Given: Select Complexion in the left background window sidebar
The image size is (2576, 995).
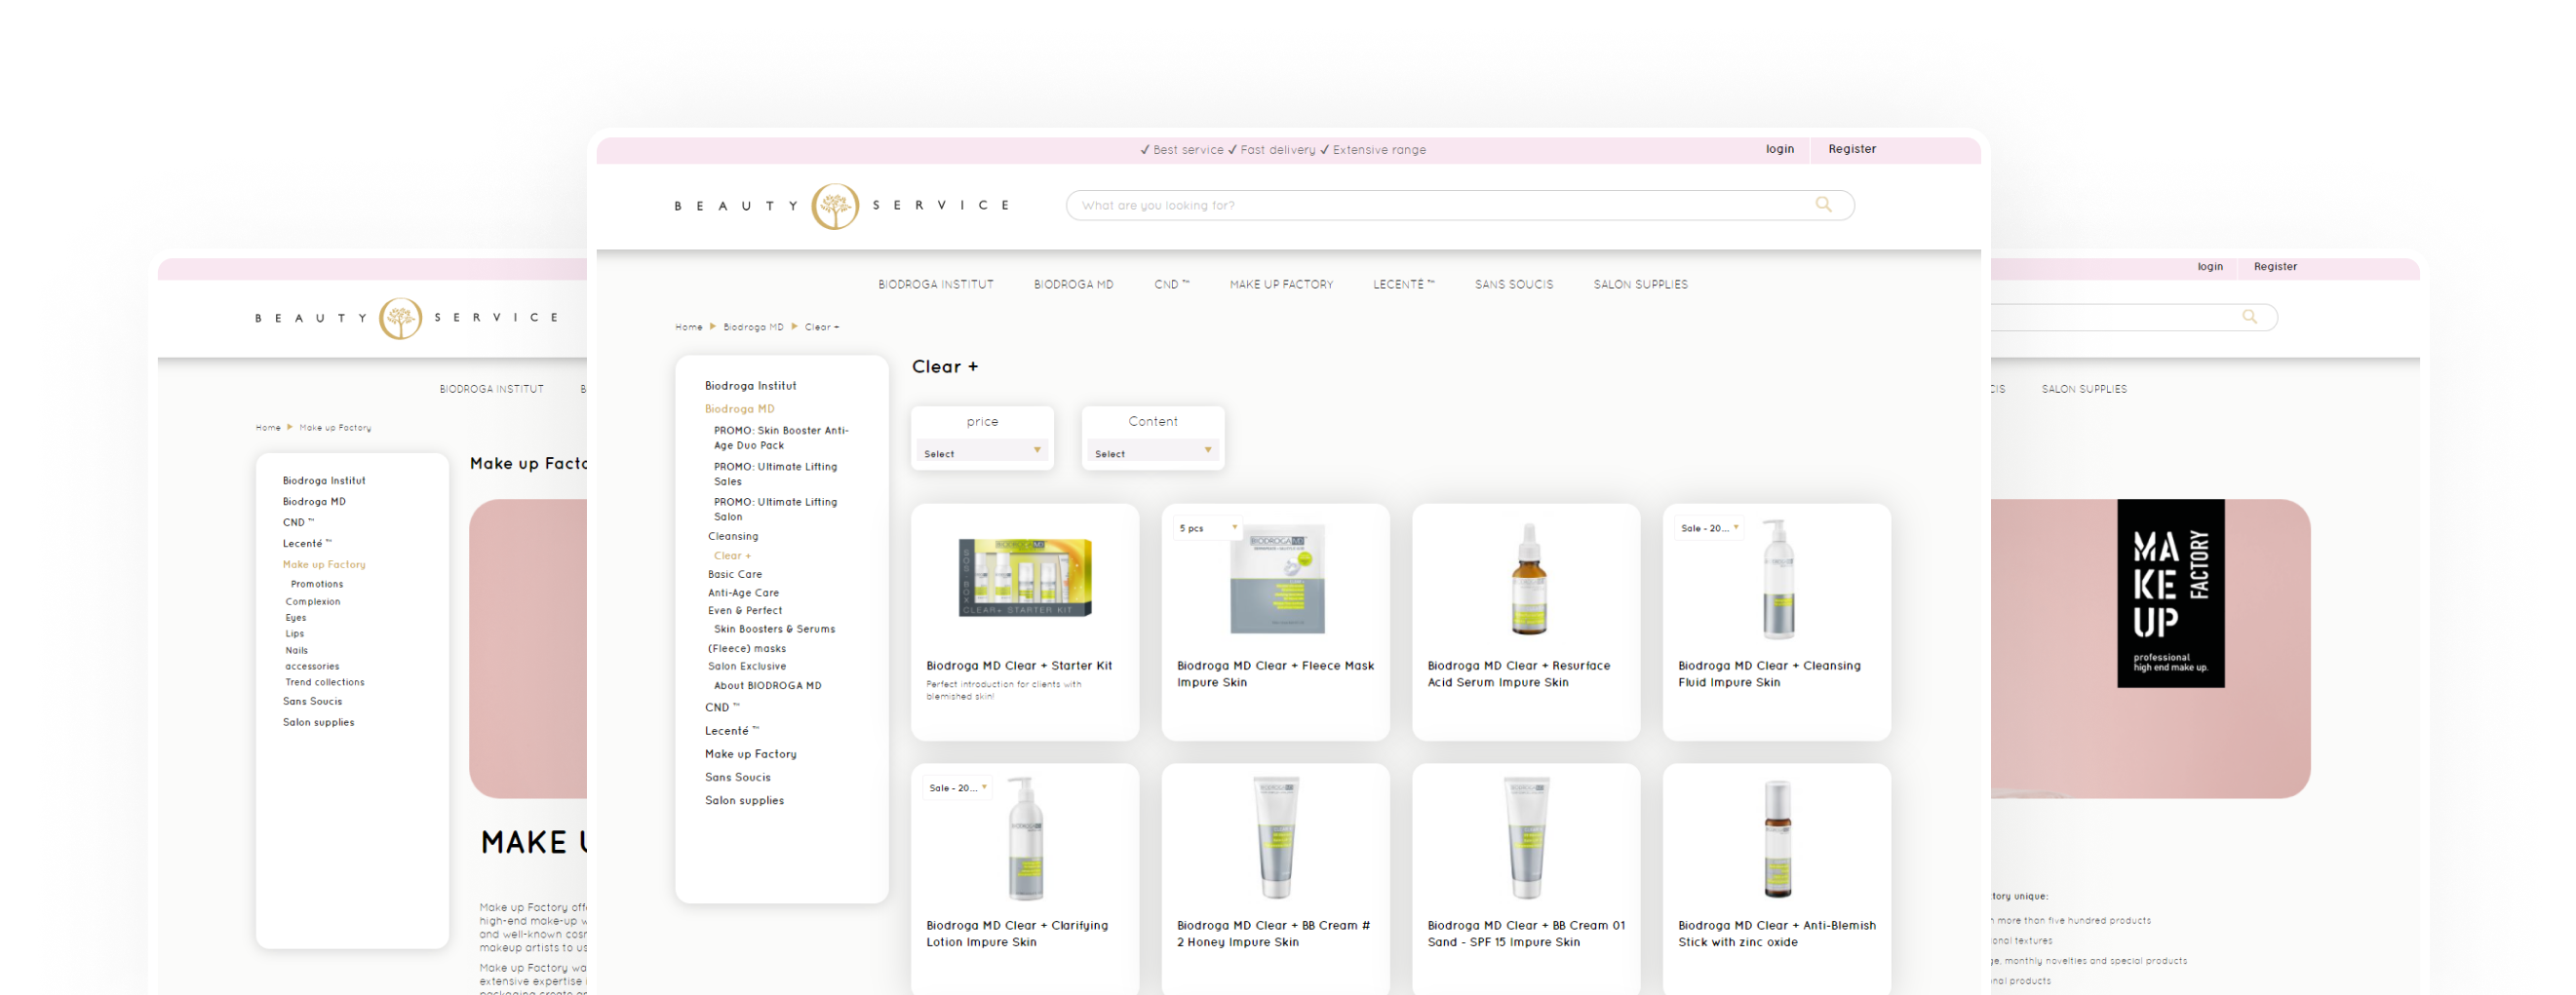Looking at the screenshot, I should [x=312, y=601].
